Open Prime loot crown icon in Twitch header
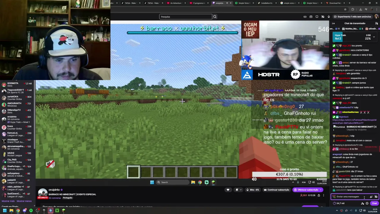380x214 pixels. pos(305,17)
